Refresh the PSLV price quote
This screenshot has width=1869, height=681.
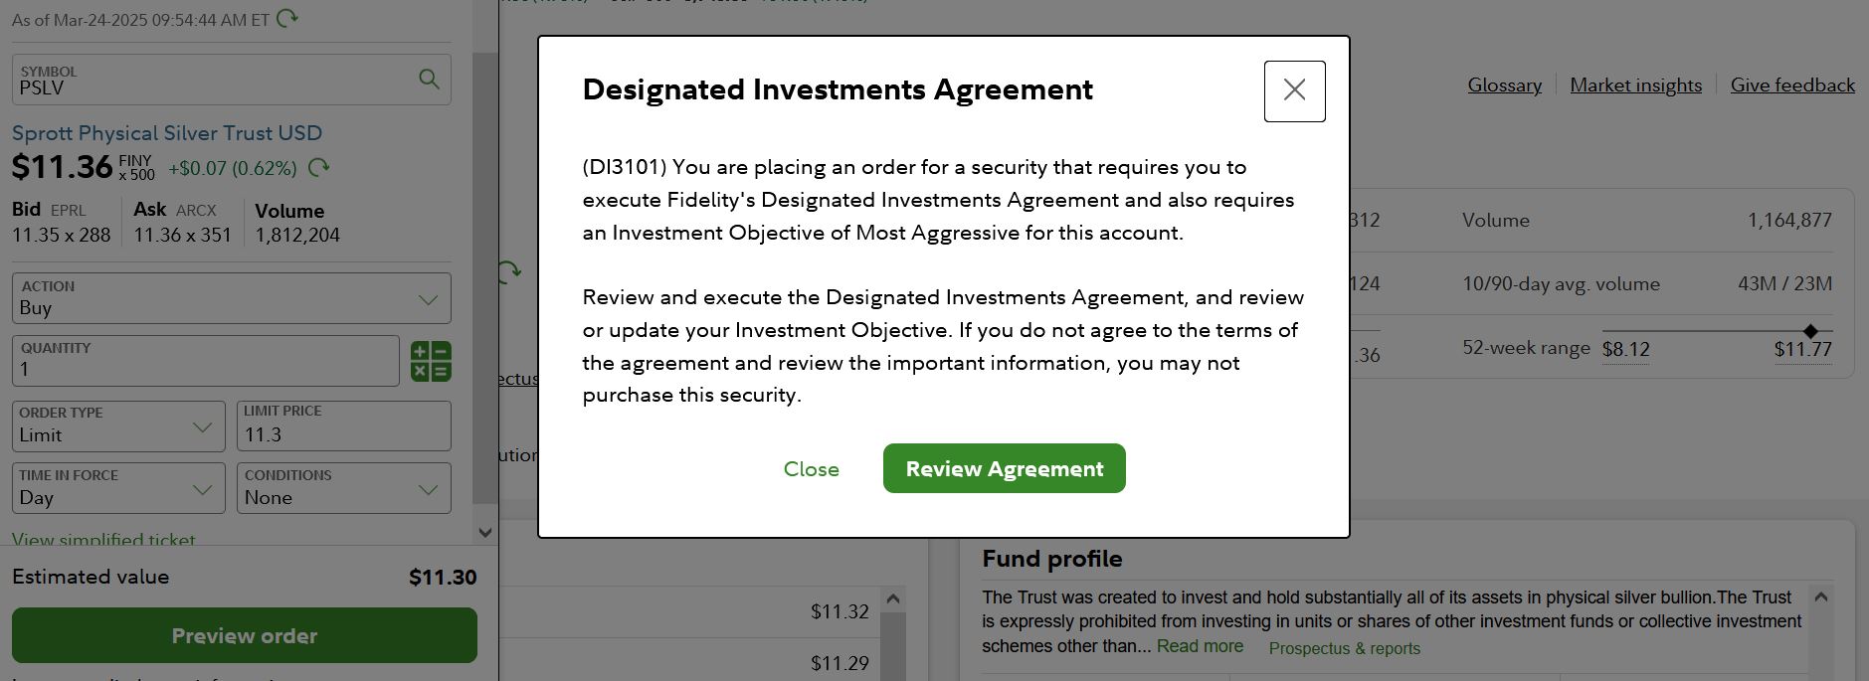pos(319,168)
